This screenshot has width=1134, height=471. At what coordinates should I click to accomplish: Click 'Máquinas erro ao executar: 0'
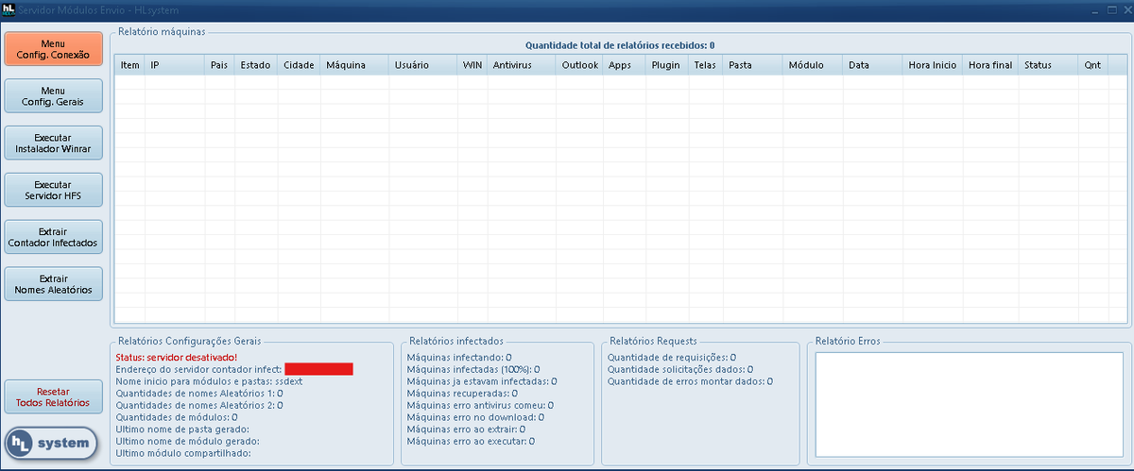(470, 441)
